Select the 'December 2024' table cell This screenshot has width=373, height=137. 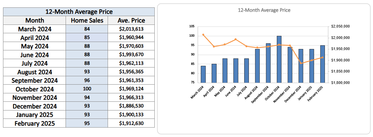(x=35, y=106)
